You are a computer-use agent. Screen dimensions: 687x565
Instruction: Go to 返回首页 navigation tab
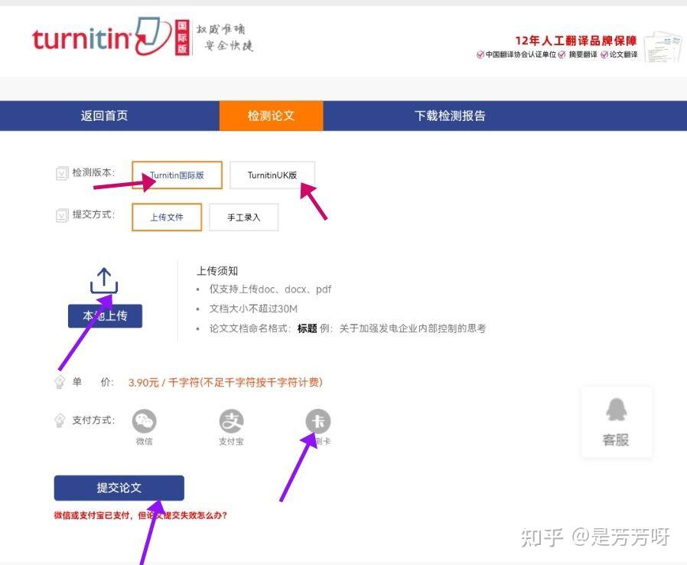coord(103,116)
